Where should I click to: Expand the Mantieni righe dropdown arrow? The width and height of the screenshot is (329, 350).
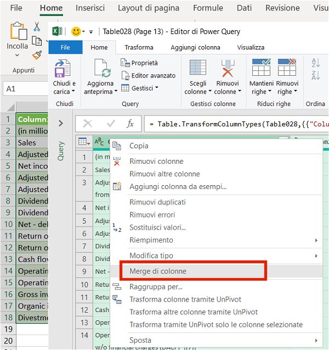270,91
